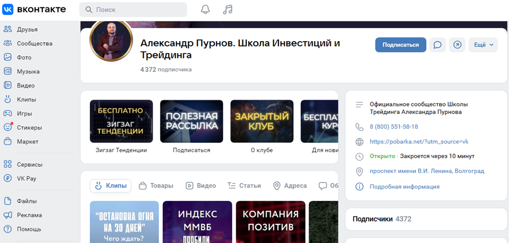
Task: Open the Полезная рассылка menu card
Action: click(191, 121)
